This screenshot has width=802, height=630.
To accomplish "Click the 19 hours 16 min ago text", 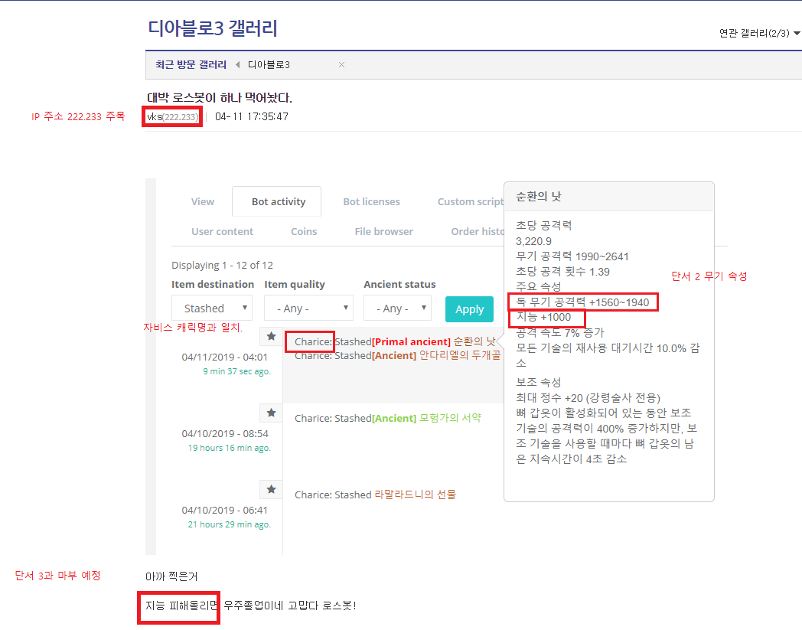I will click(x=229, y=449).
